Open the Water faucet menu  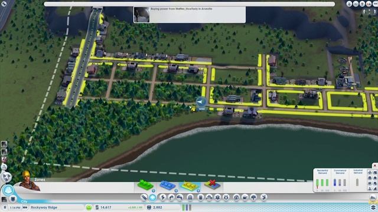pyautogui.click(x=171, y=198)
